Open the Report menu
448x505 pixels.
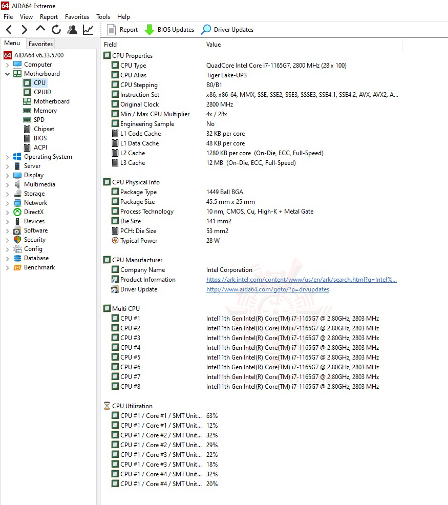tap(49, 17)
